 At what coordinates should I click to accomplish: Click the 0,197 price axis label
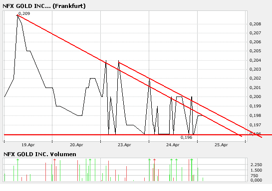[x=255, y=125]
